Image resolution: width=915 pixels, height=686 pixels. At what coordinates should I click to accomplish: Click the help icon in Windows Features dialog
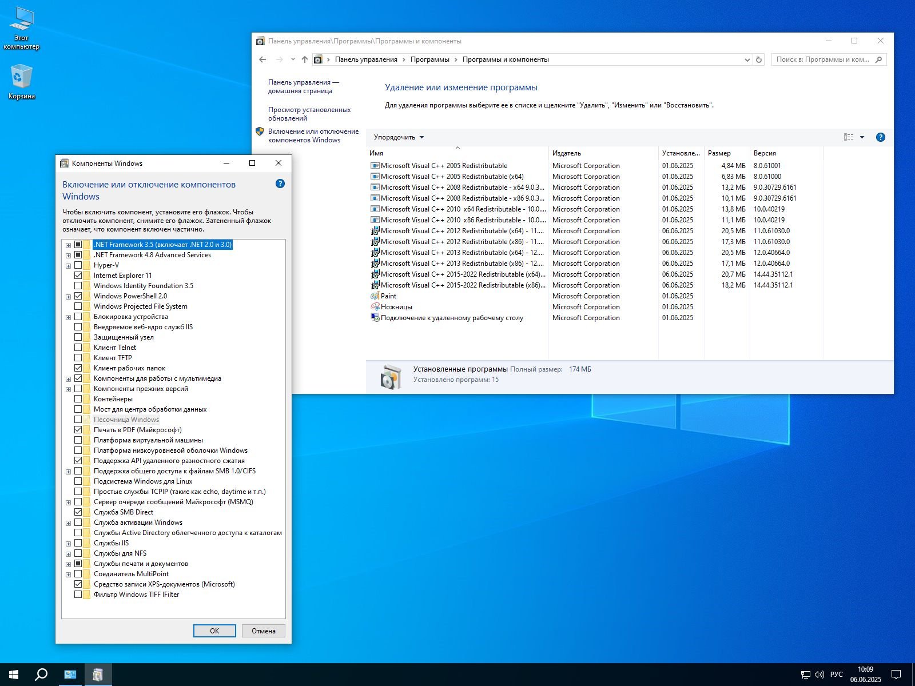(x=280, y=184)
